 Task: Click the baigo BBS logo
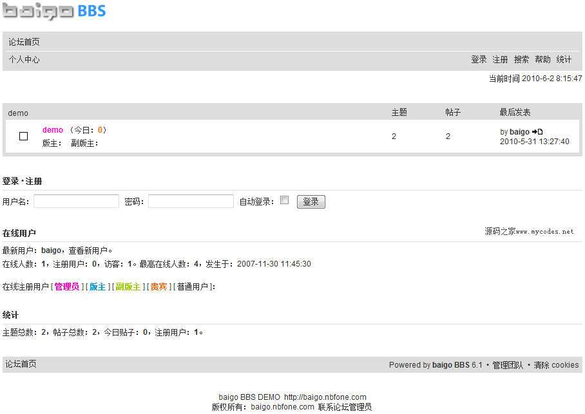[x=55, y=11]
